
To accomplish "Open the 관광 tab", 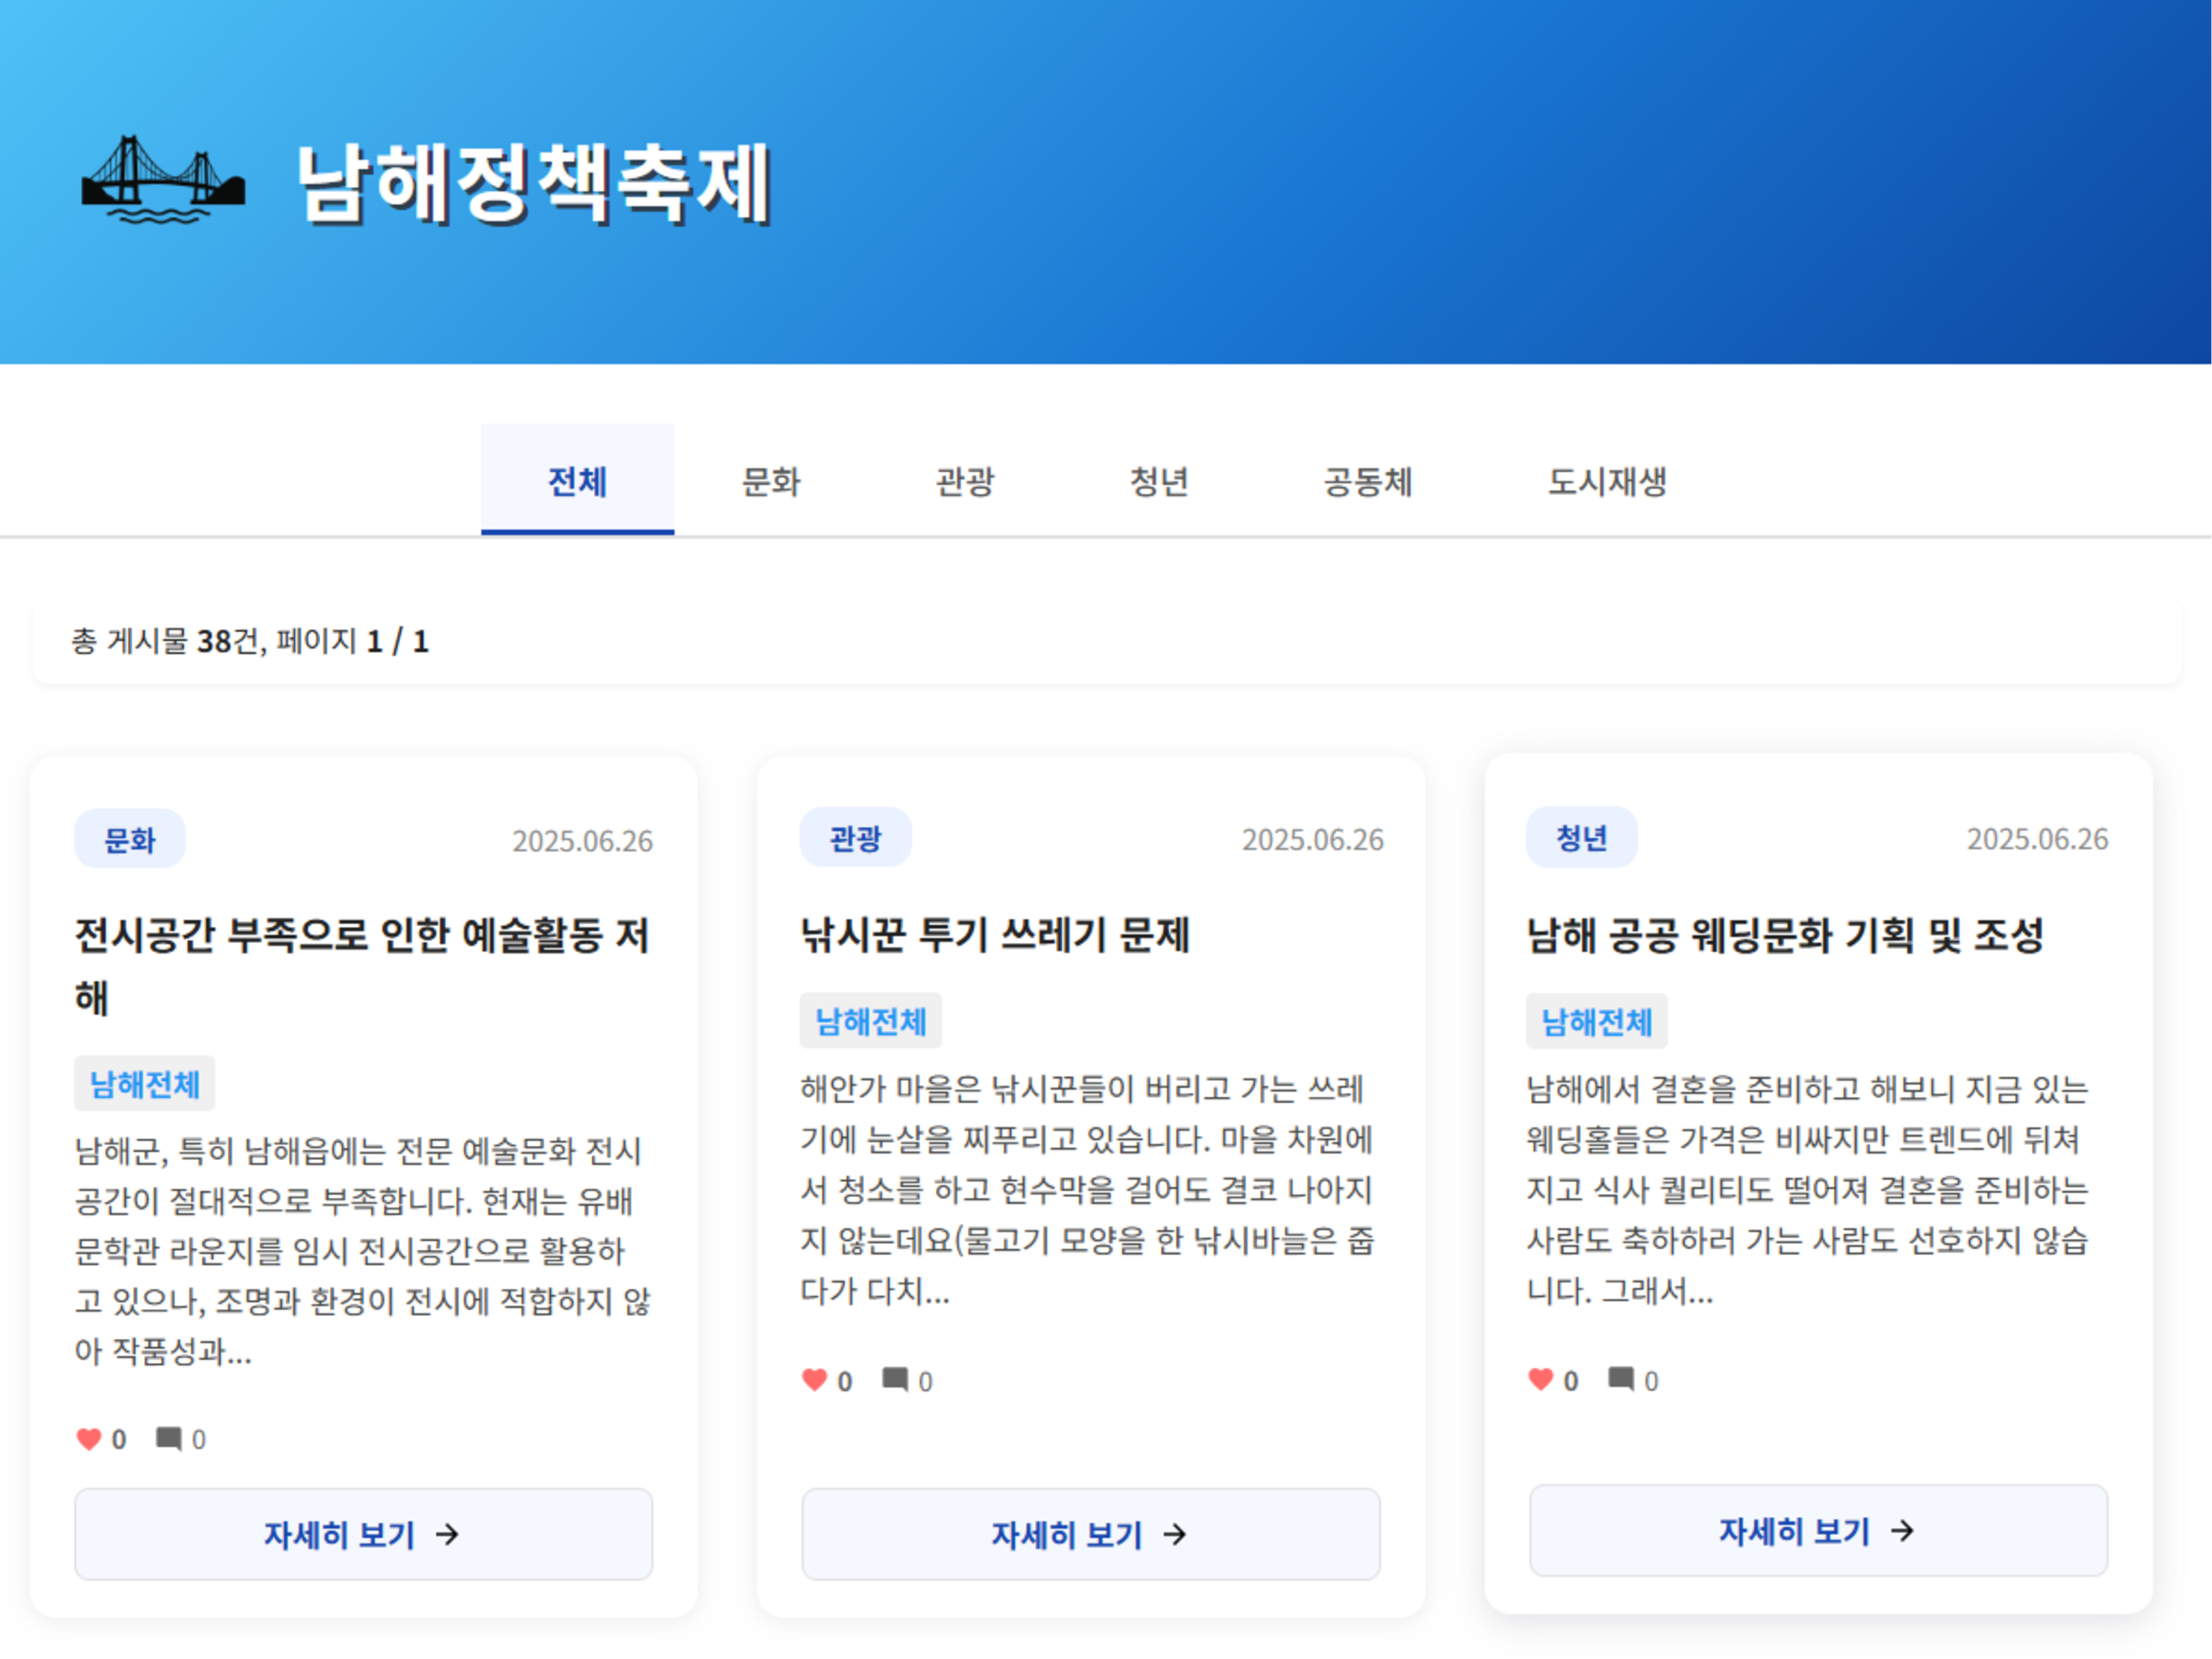I will coord(964,481).
